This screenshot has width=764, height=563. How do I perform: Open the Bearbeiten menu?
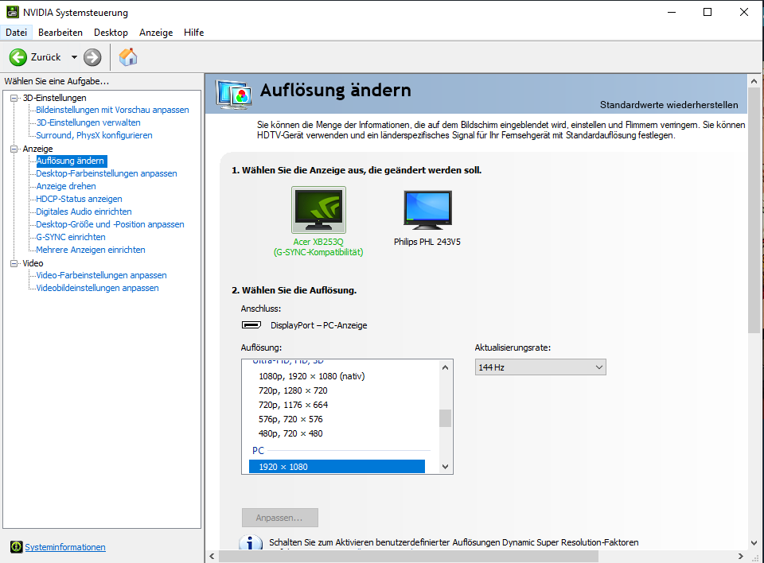(60, 33)
